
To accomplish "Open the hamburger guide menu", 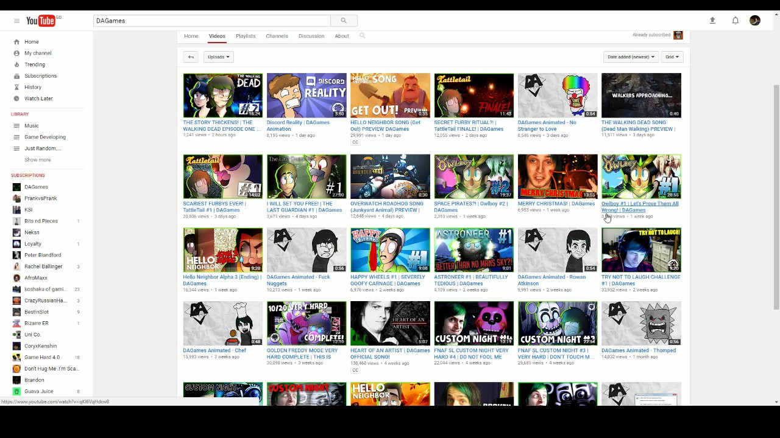I will 16,21.
